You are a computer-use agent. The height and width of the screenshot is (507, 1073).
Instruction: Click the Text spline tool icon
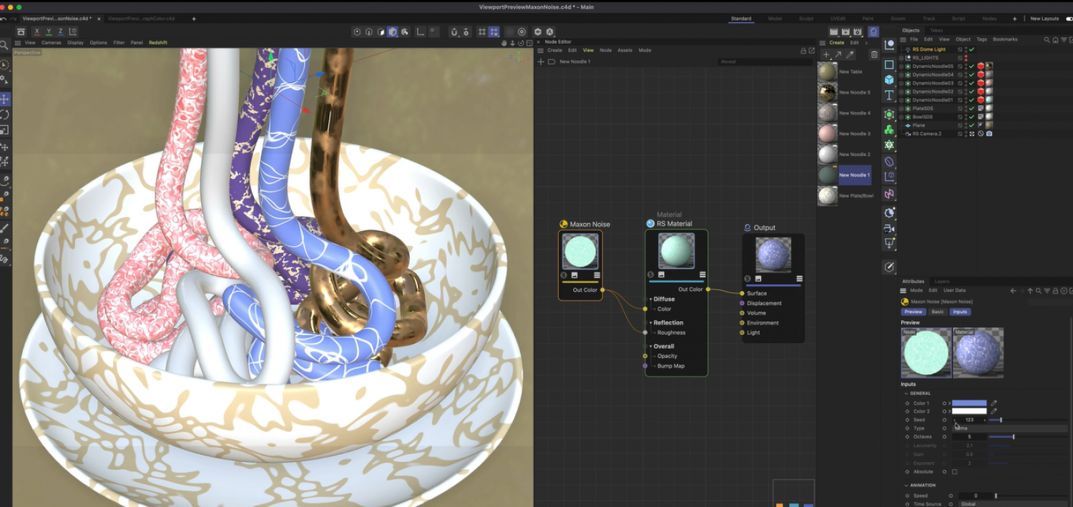coord(889,95)
